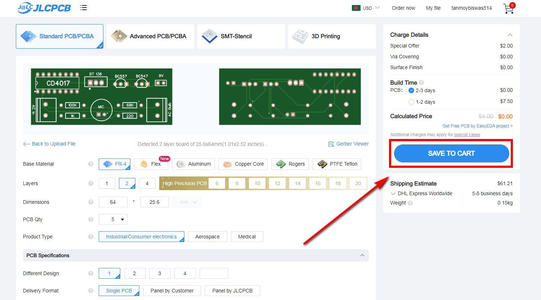Choose 8 layers high precision option
The height and width of the screenshot is (300, 541).
click(x=237, y=183)
